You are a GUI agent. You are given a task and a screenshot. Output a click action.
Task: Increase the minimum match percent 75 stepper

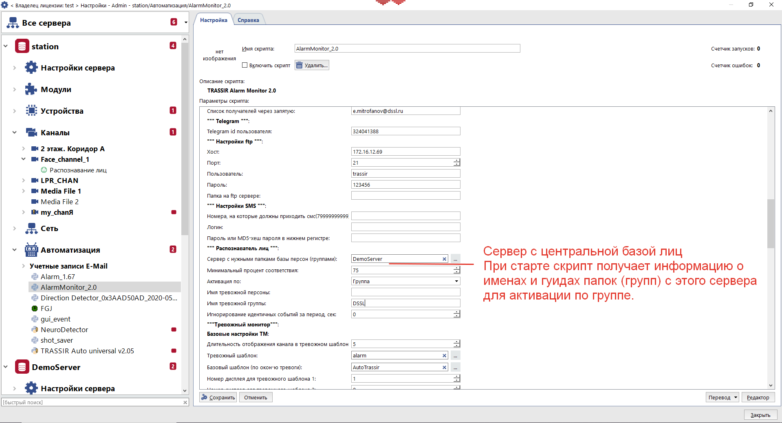[x=457, y=268]
